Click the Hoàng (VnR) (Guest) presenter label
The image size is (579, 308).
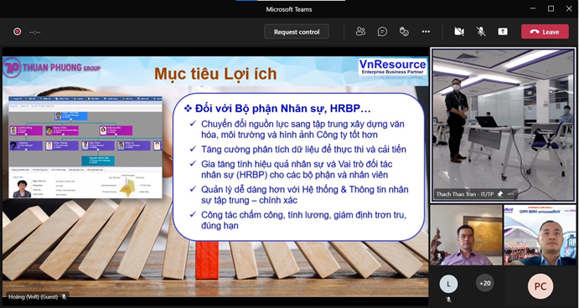(x=34, y=296)
